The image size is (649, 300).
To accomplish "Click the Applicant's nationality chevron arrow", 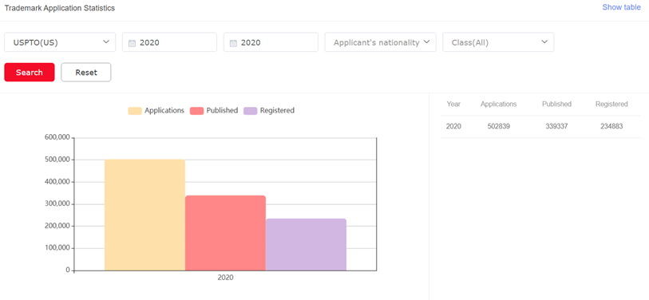I will coord(427,41).
